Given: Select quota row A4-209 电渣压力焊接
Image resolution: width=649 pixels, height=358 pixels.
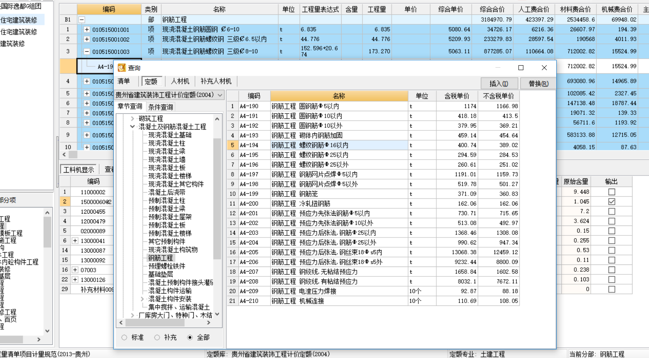Looking at the screenshot, I should click(x=373, y=291).
